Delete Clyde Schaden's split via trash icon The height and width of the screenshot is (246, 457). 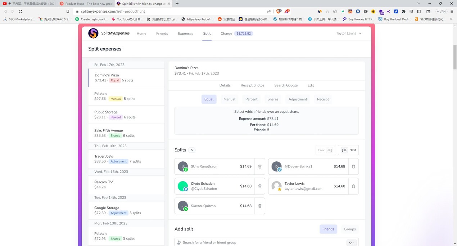[x=260, y=186]
